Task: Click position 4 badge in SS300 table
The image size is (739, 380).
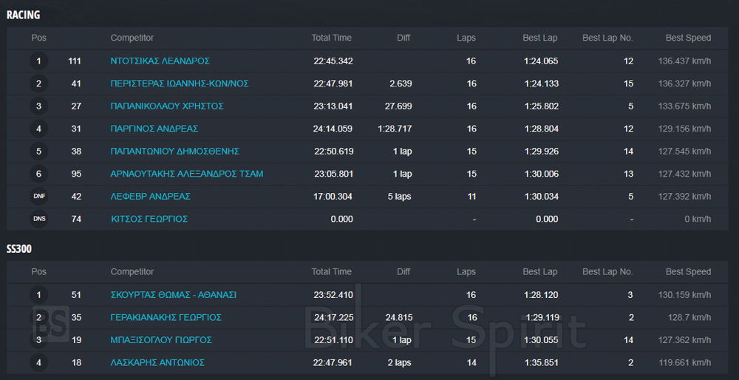Action: pyautogui.click(x=39, y=362)
